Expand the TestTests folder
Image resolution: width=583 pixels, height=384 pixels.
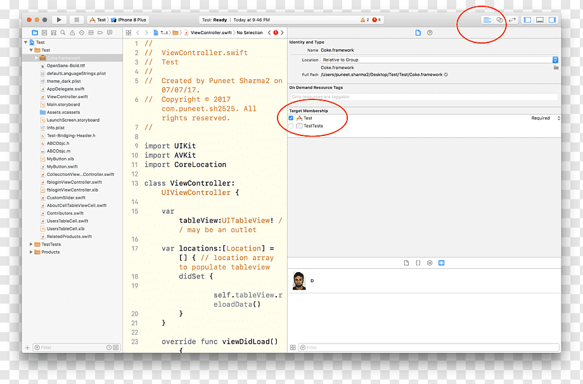[31, 244]
